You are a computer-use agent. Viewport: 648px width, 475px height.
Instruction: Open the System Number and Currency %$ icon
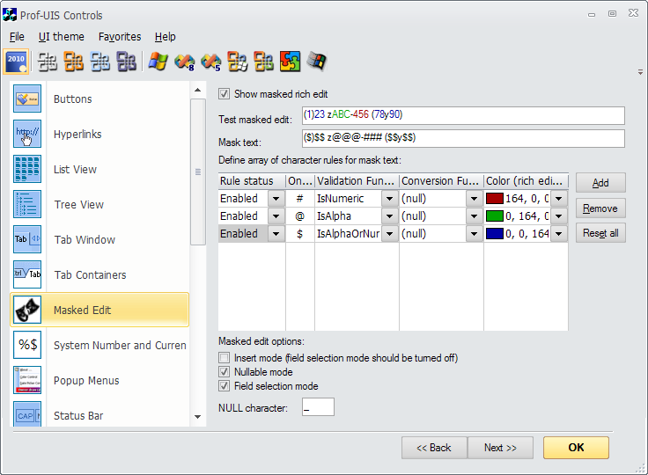click(27, 345)
